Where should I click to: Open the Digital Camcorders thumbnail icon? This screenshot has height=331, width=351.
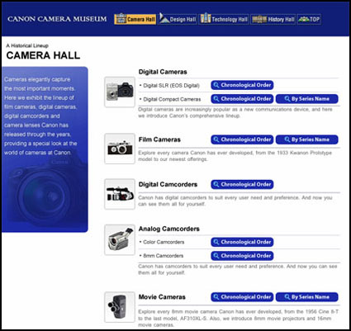point(120,194)
